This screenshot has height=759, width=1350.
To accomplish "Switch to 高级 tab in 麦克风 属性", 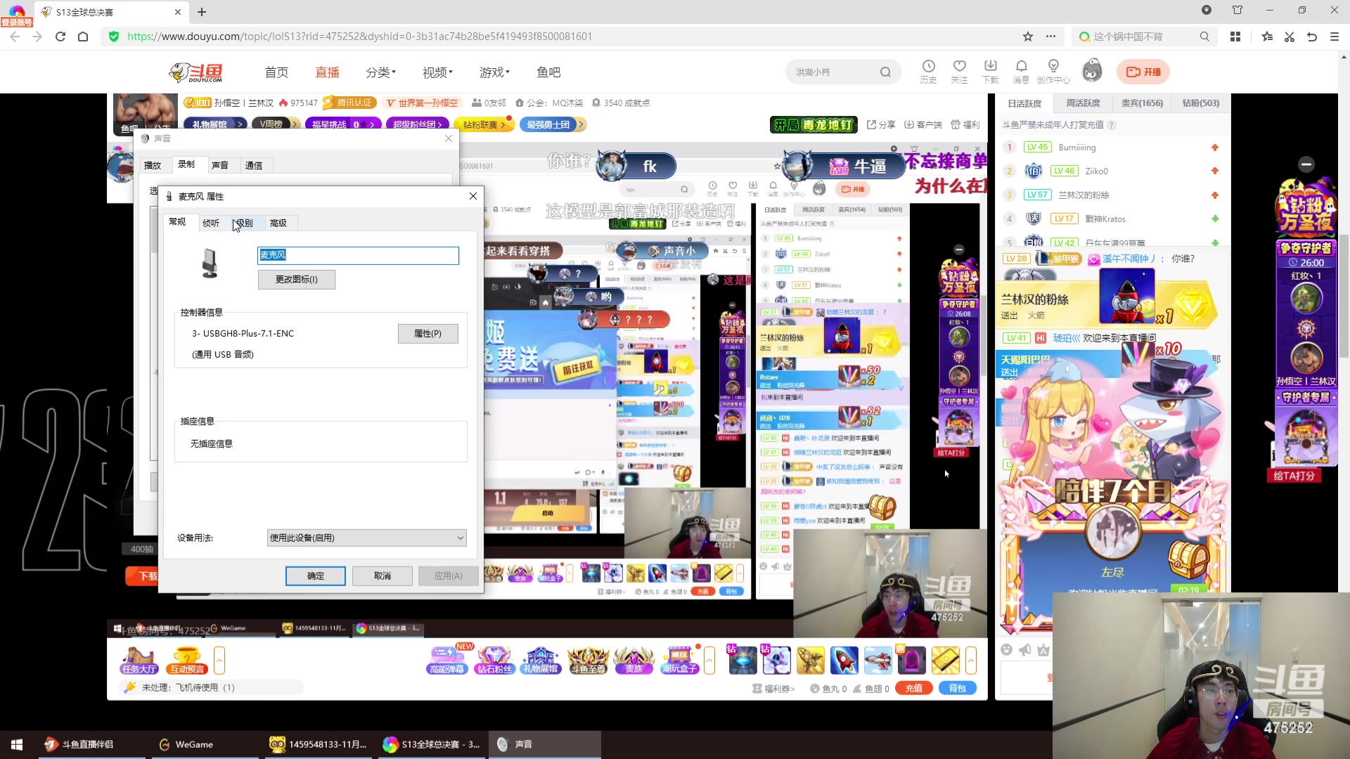I will [278, 223].
